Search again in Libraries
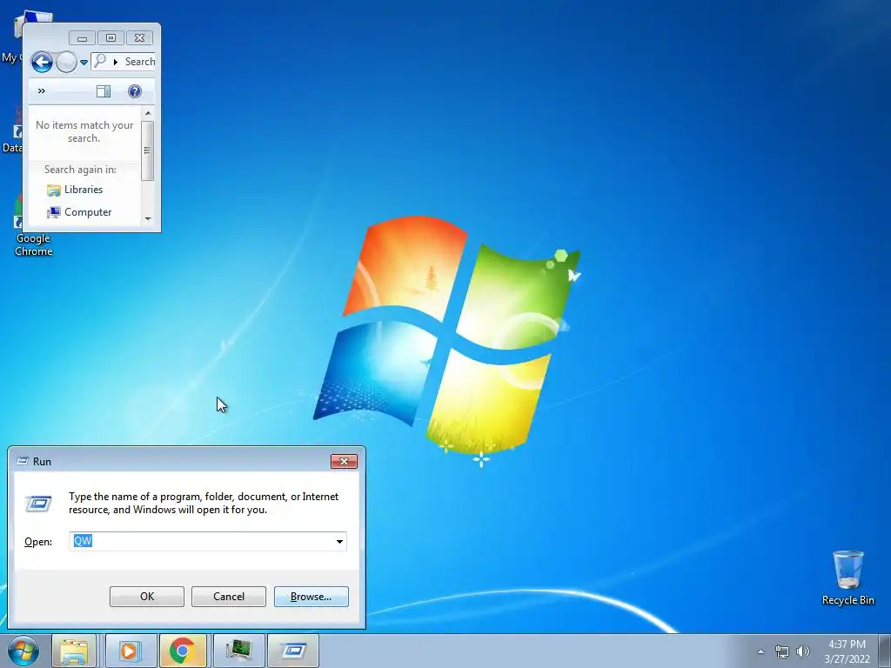Viewport: 891px width, 668px height. pyautogui.click(x=75, y=190)
